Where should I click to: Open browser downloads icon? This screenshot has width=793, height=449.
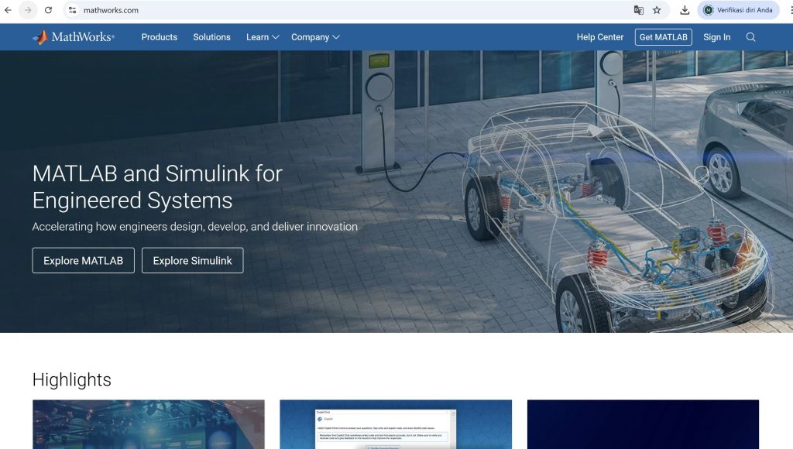(x=685, y=10)
